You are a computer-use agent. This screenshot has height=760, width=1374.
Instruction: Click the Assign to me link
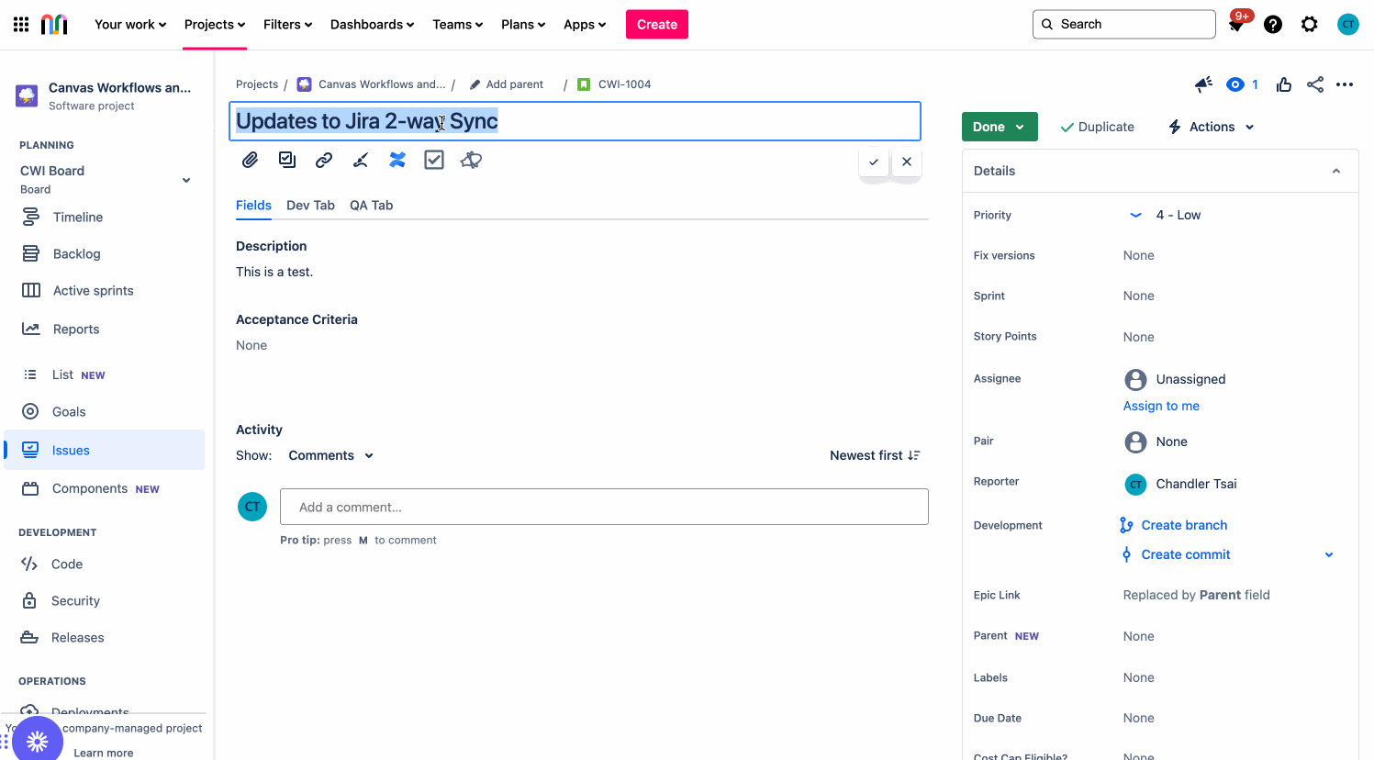tap(1161, 406)
